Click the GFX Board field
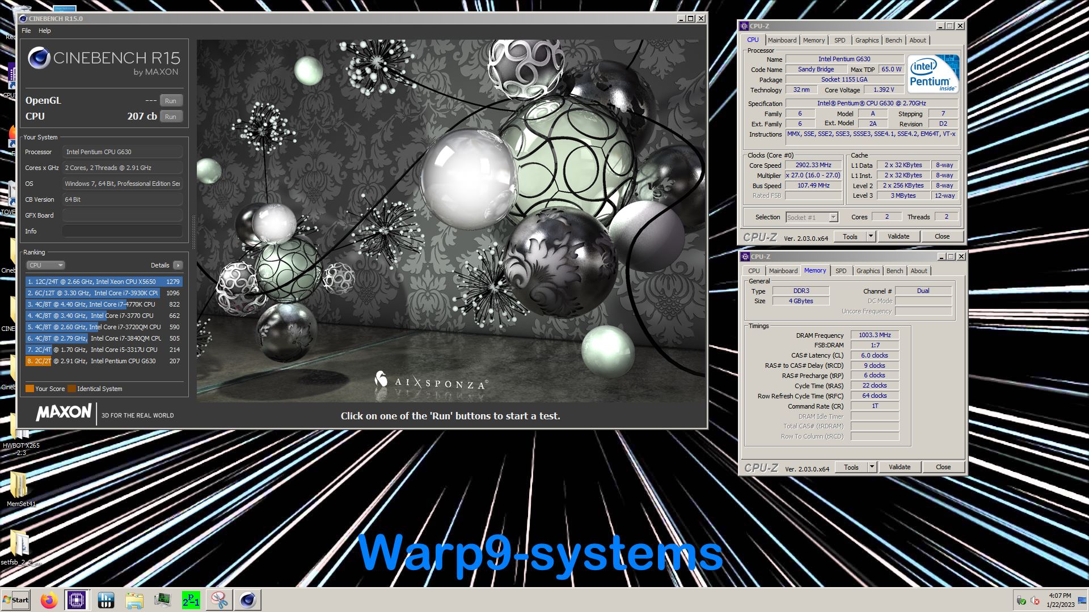 coord(123,215)
